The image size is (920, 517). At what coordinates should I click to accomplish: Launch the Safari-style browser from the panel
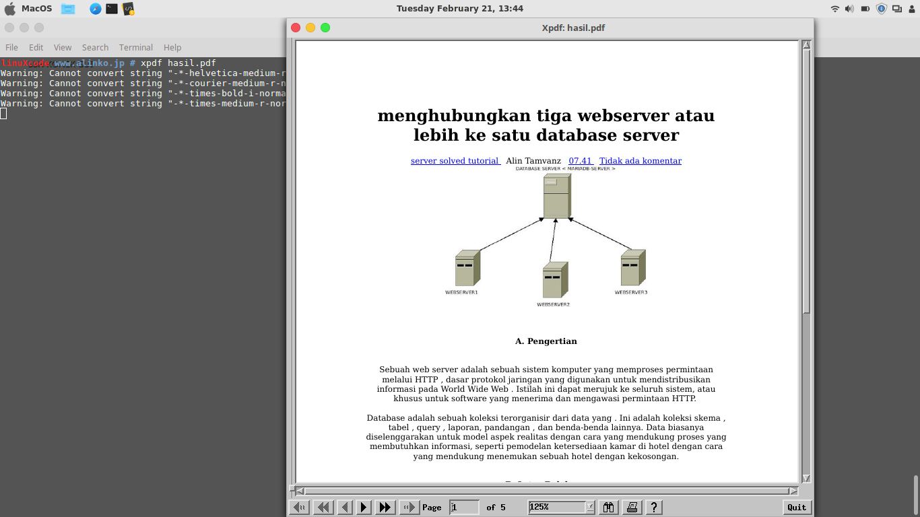(x=96, y=9)
